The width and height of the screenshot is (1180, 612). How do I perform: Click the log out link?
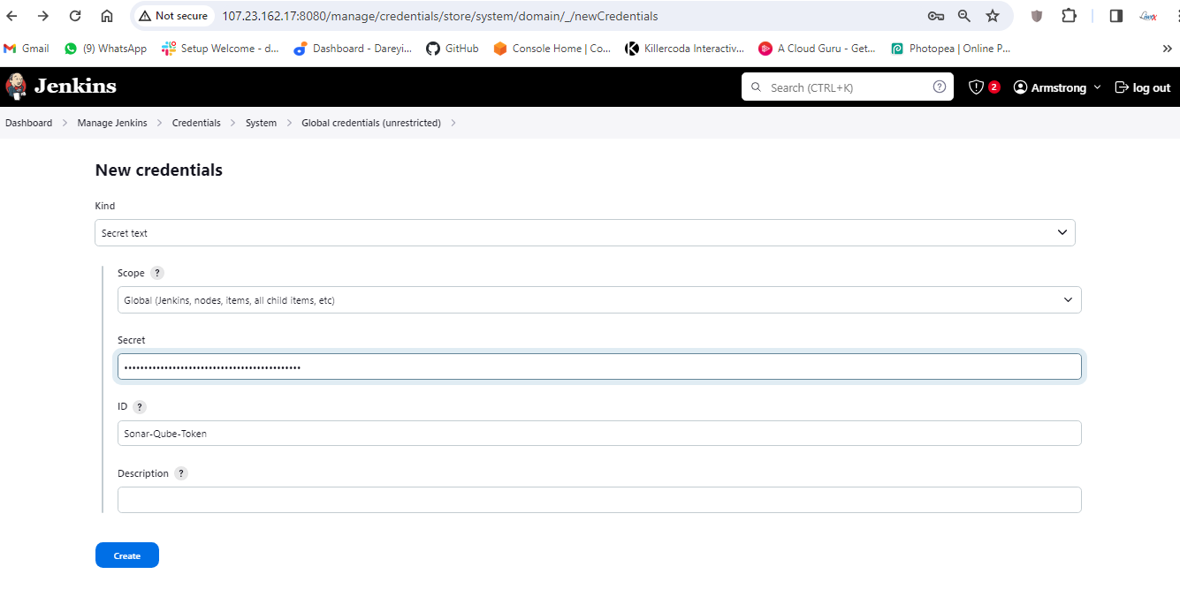(1143, 87)
